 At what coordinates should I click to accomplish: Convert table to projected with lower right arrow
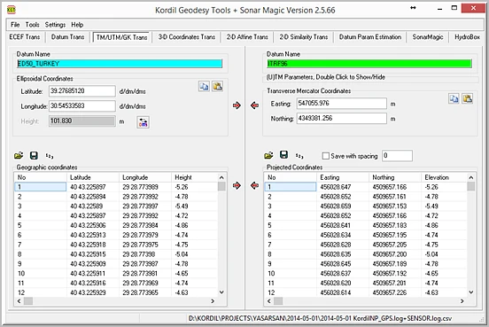(x=237, y=185)
